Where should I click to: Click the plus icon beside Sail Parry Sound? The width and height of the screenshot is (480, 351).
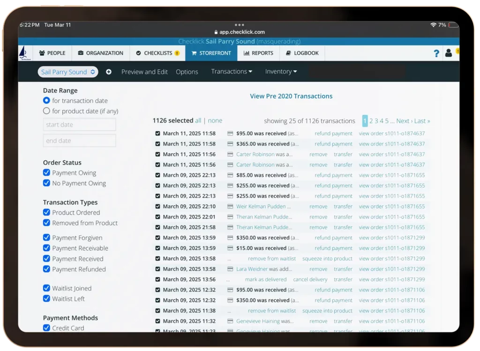(109, 72)
